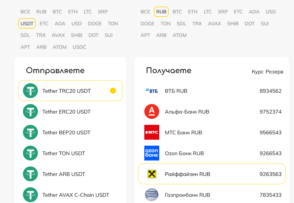The width and height of the screenshot is (294, 203).
Task: Select the yellow Tether TRC20 radio dot
Action: pyautogui.click(x=113, y=91)
